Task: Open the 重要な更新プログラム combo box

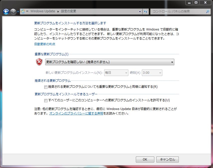Action: [110, 62]
